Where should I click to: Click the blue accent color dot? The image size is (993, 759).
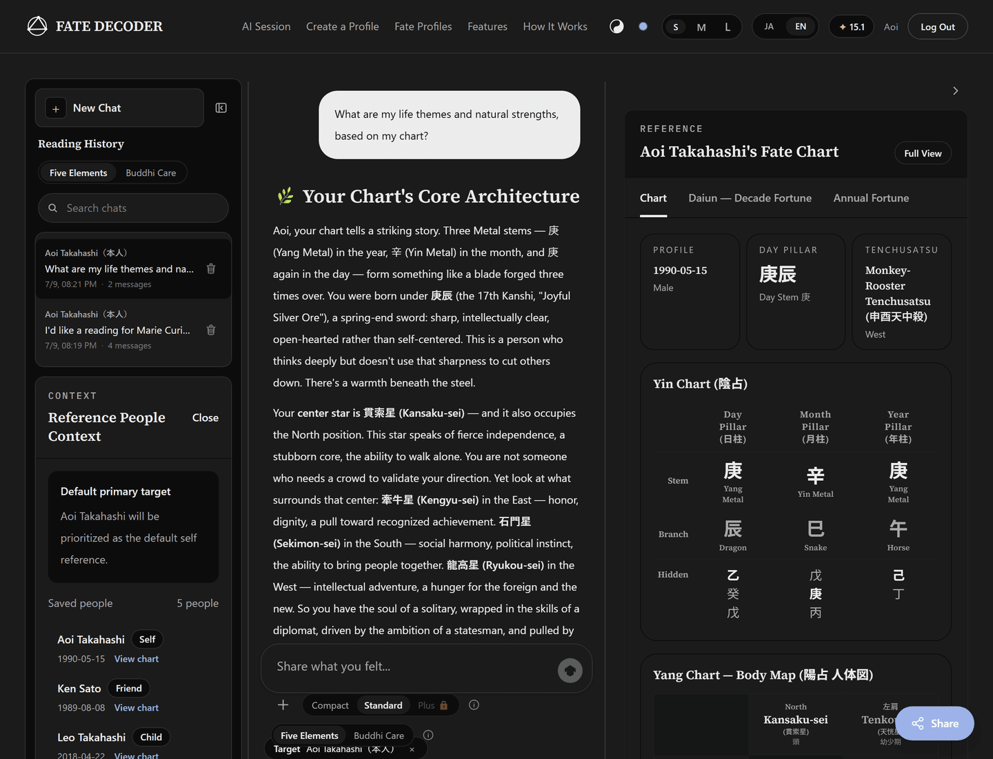[643, 26]
